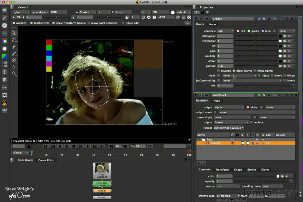Image resolution: width=303 pixels, height=202 pixels.
Task: Click the lock icon in Properties header
Action: pyautogui.click(x=203, y=12)
